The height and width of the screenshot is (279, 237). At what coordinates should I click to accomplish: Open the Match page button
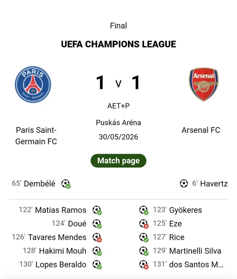click(x=118, y=161)
